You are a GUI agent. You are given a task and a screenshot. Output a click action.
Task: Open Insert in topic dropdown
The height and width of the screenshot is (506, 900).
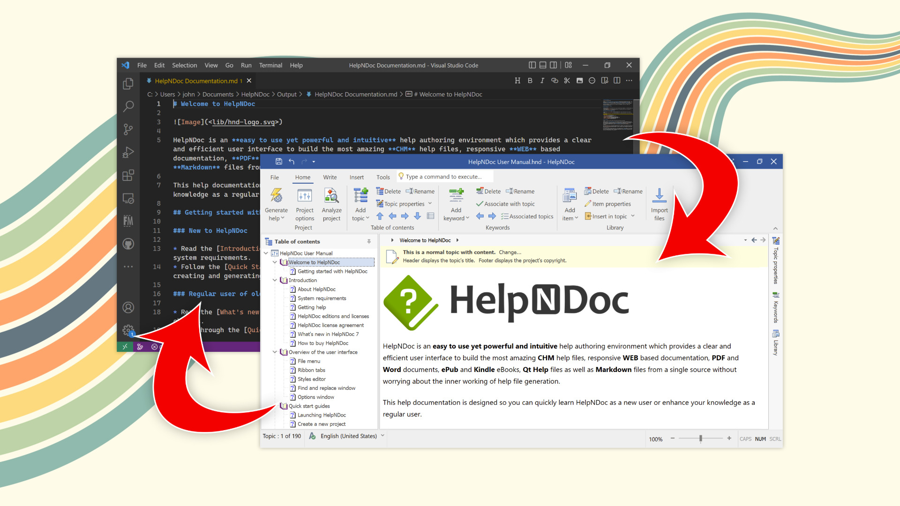[x=633, y=216]
